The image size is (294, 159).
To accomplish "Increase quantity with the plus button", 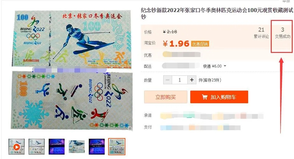I will pyautogui.click(x=192, y=80).
